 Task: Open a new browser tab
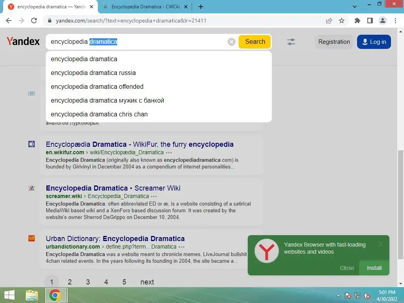[201, 7]
